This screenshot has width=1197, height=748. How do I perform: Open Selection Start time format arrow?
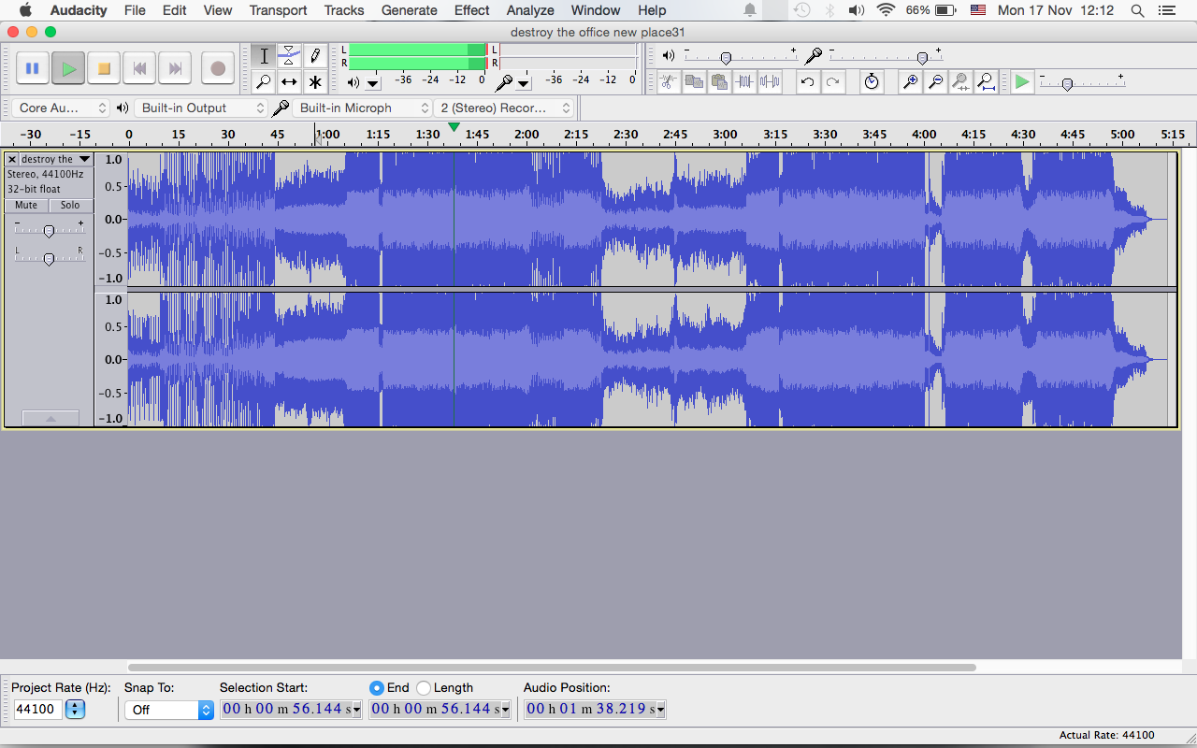(x=357, y=710)
